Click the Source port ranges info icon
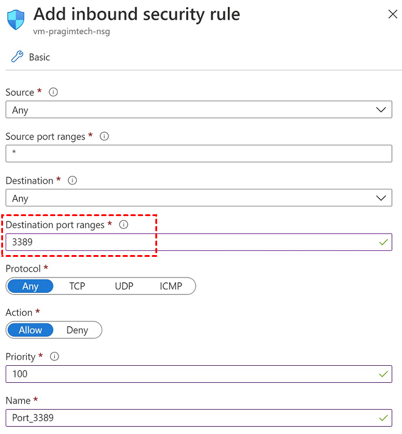 click(x=104, y=136)
